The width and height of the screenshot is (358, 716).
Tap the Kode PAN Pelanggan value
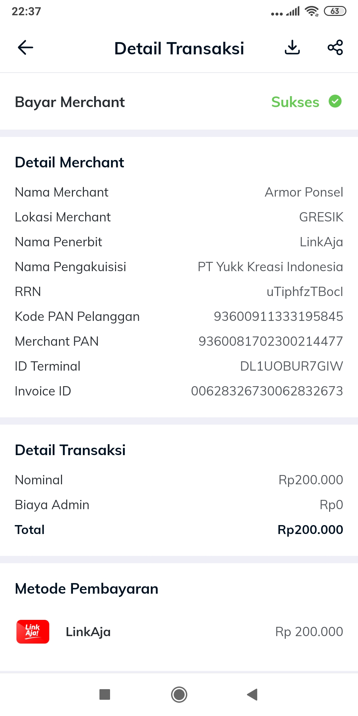pyautogui.click(x=278, y=317)
